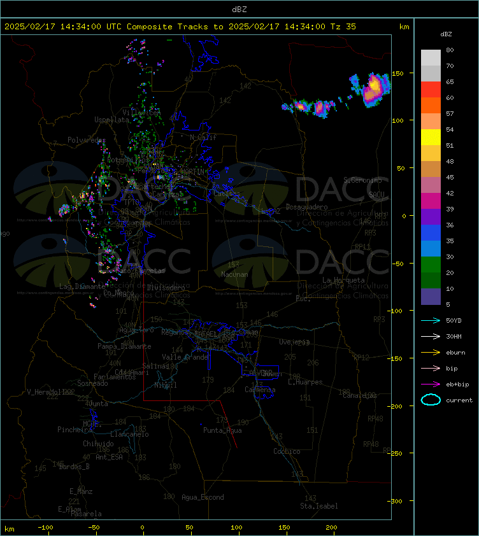The height and width of the screenshot is (536, 479).
Task: Select the magenta 39–42 dBZ legend swatch
Action: click(x=431, y=201)
